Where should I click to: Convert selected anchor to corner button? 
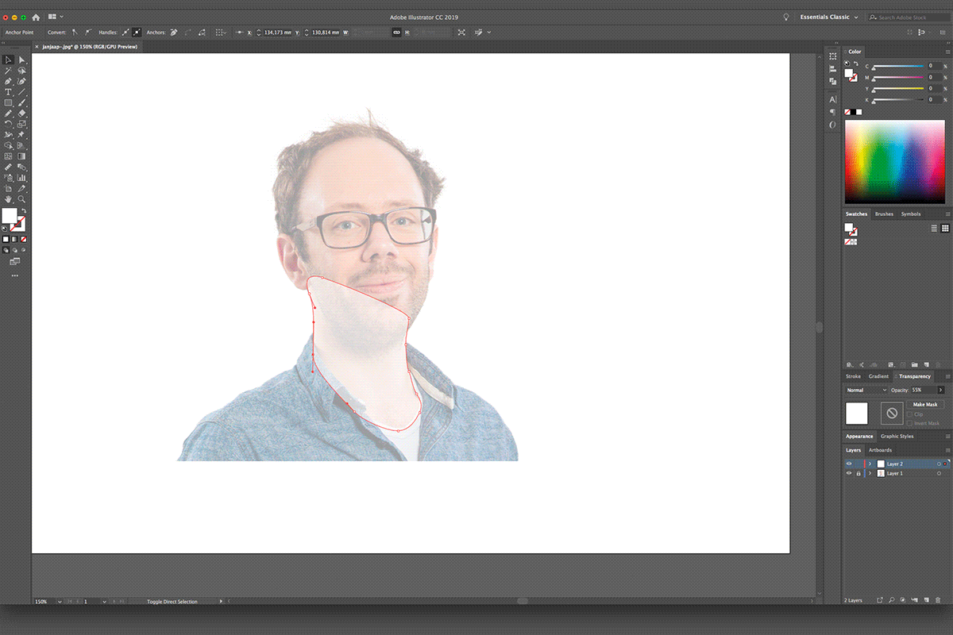(x=75, y=33)
